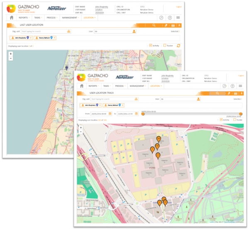Viewport: 249px width, 230px height.
Task: Zoom in on the Last User Location map
Action: 11,54
